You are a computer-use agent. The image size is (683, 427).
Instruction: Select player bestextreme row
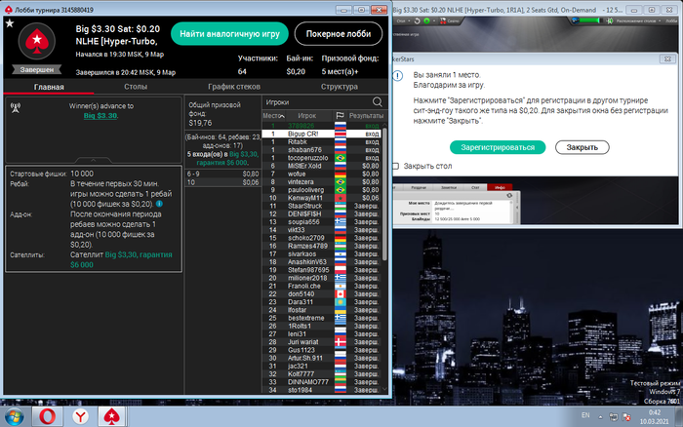pos(321,318)
